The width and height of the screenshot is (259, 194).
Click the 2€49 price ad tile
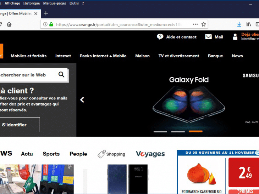pyautogui.click(x=244, y=172)
